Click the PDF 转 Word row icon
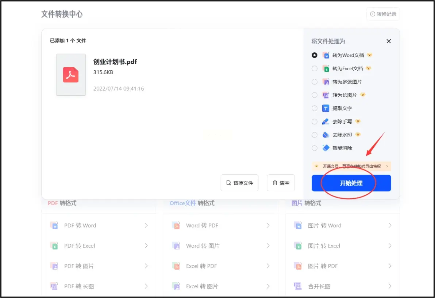Screen dimensions: 435x298 [x=54, y=226]
